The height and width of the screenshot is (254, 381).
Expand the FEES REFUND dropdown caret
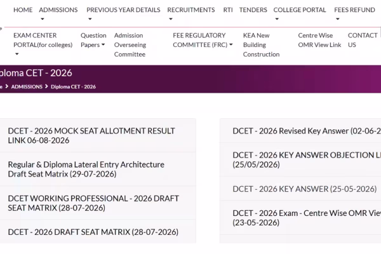338,19
